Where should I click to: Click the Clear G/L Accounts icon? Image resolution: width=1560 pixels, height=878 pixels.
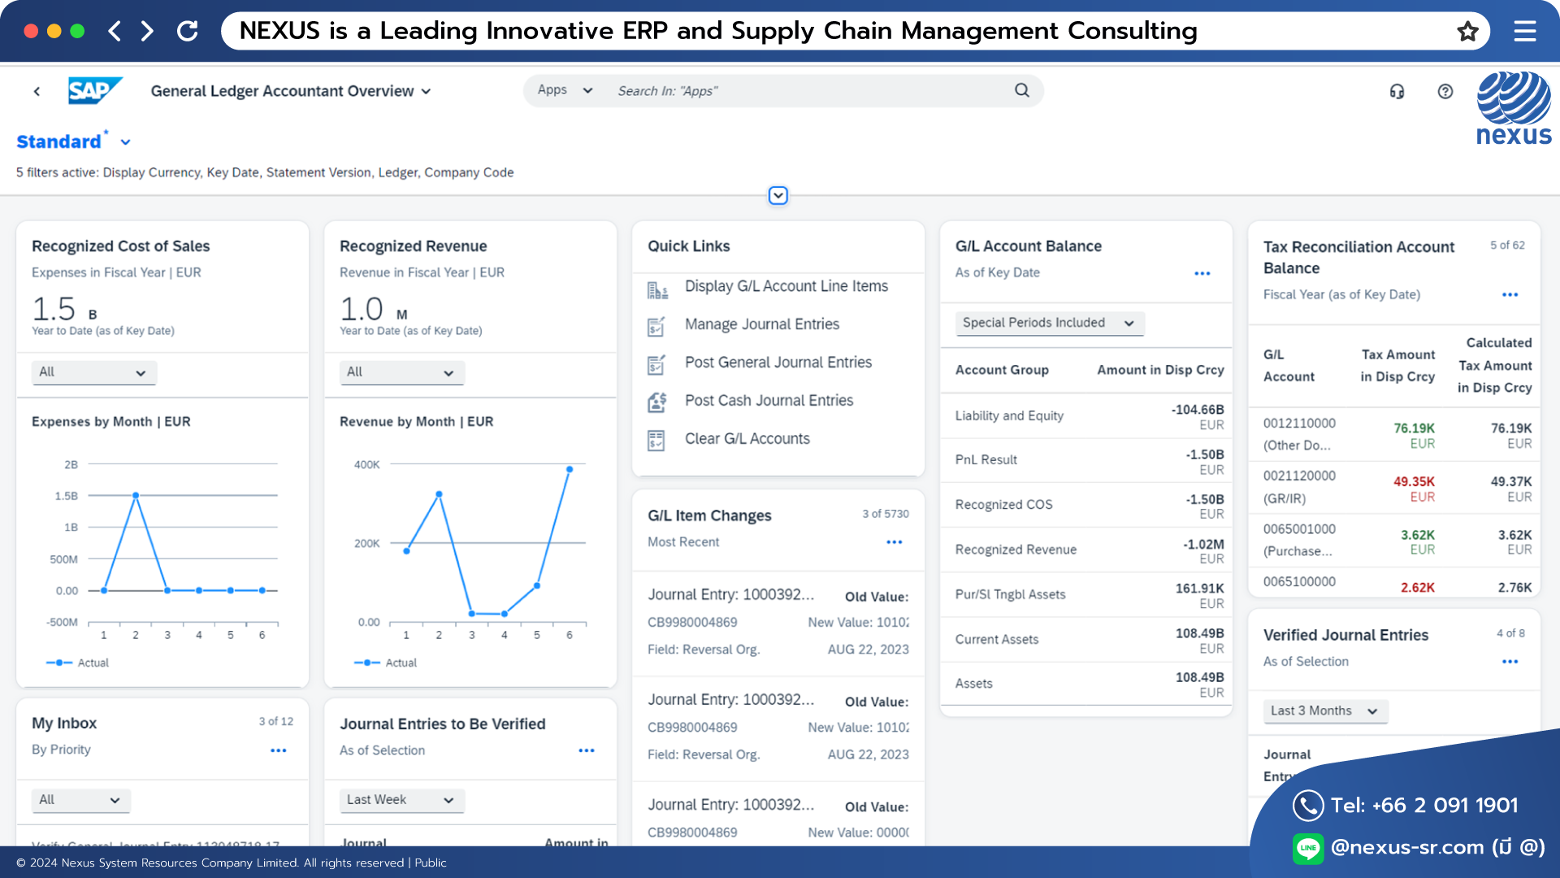[656, 440]
